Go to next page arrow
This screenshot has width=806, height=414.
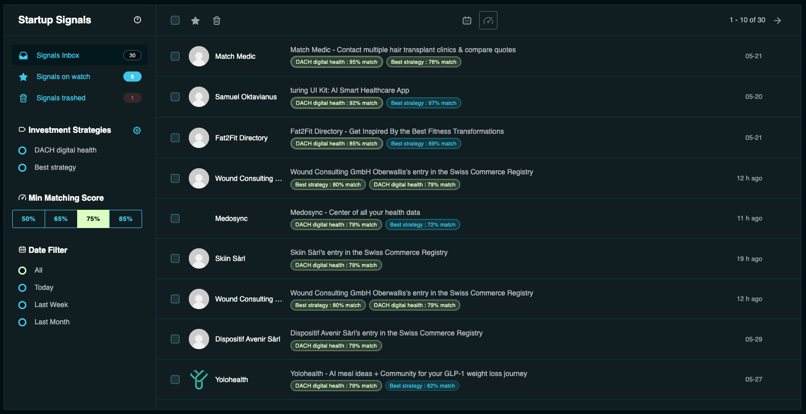tap(778, 20)
